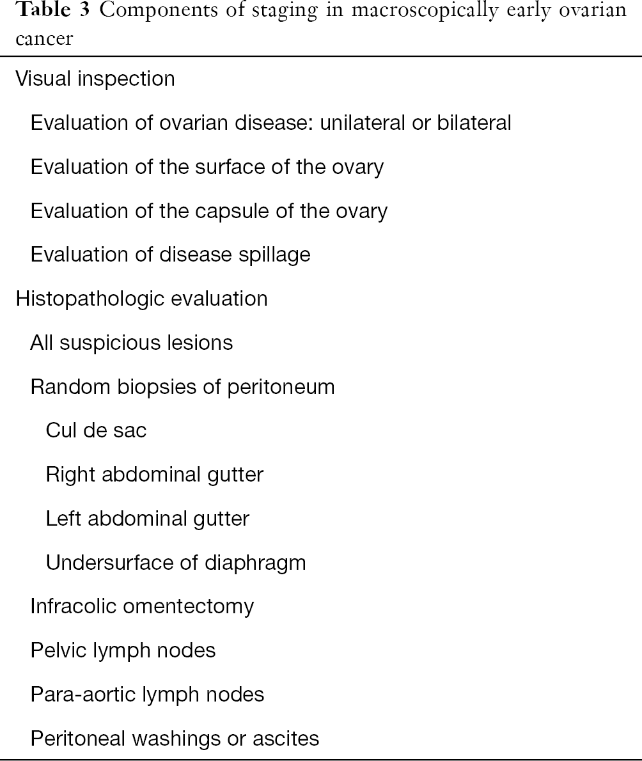642x761 pixels.
Task: Click 'Undersurface of diaphragm' text
Action: [x=176, y=563]
